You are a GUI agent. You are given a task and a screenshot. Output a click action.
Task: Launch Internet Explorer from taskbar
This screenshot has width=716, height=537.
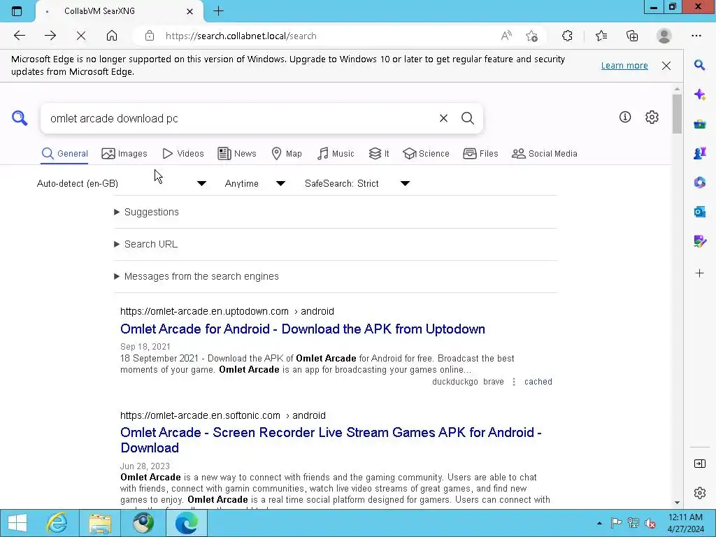click(57, 523)
